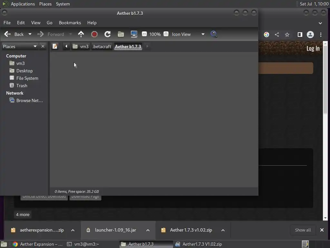Open the Home folder from the toolbar

(x=121, y=34)
